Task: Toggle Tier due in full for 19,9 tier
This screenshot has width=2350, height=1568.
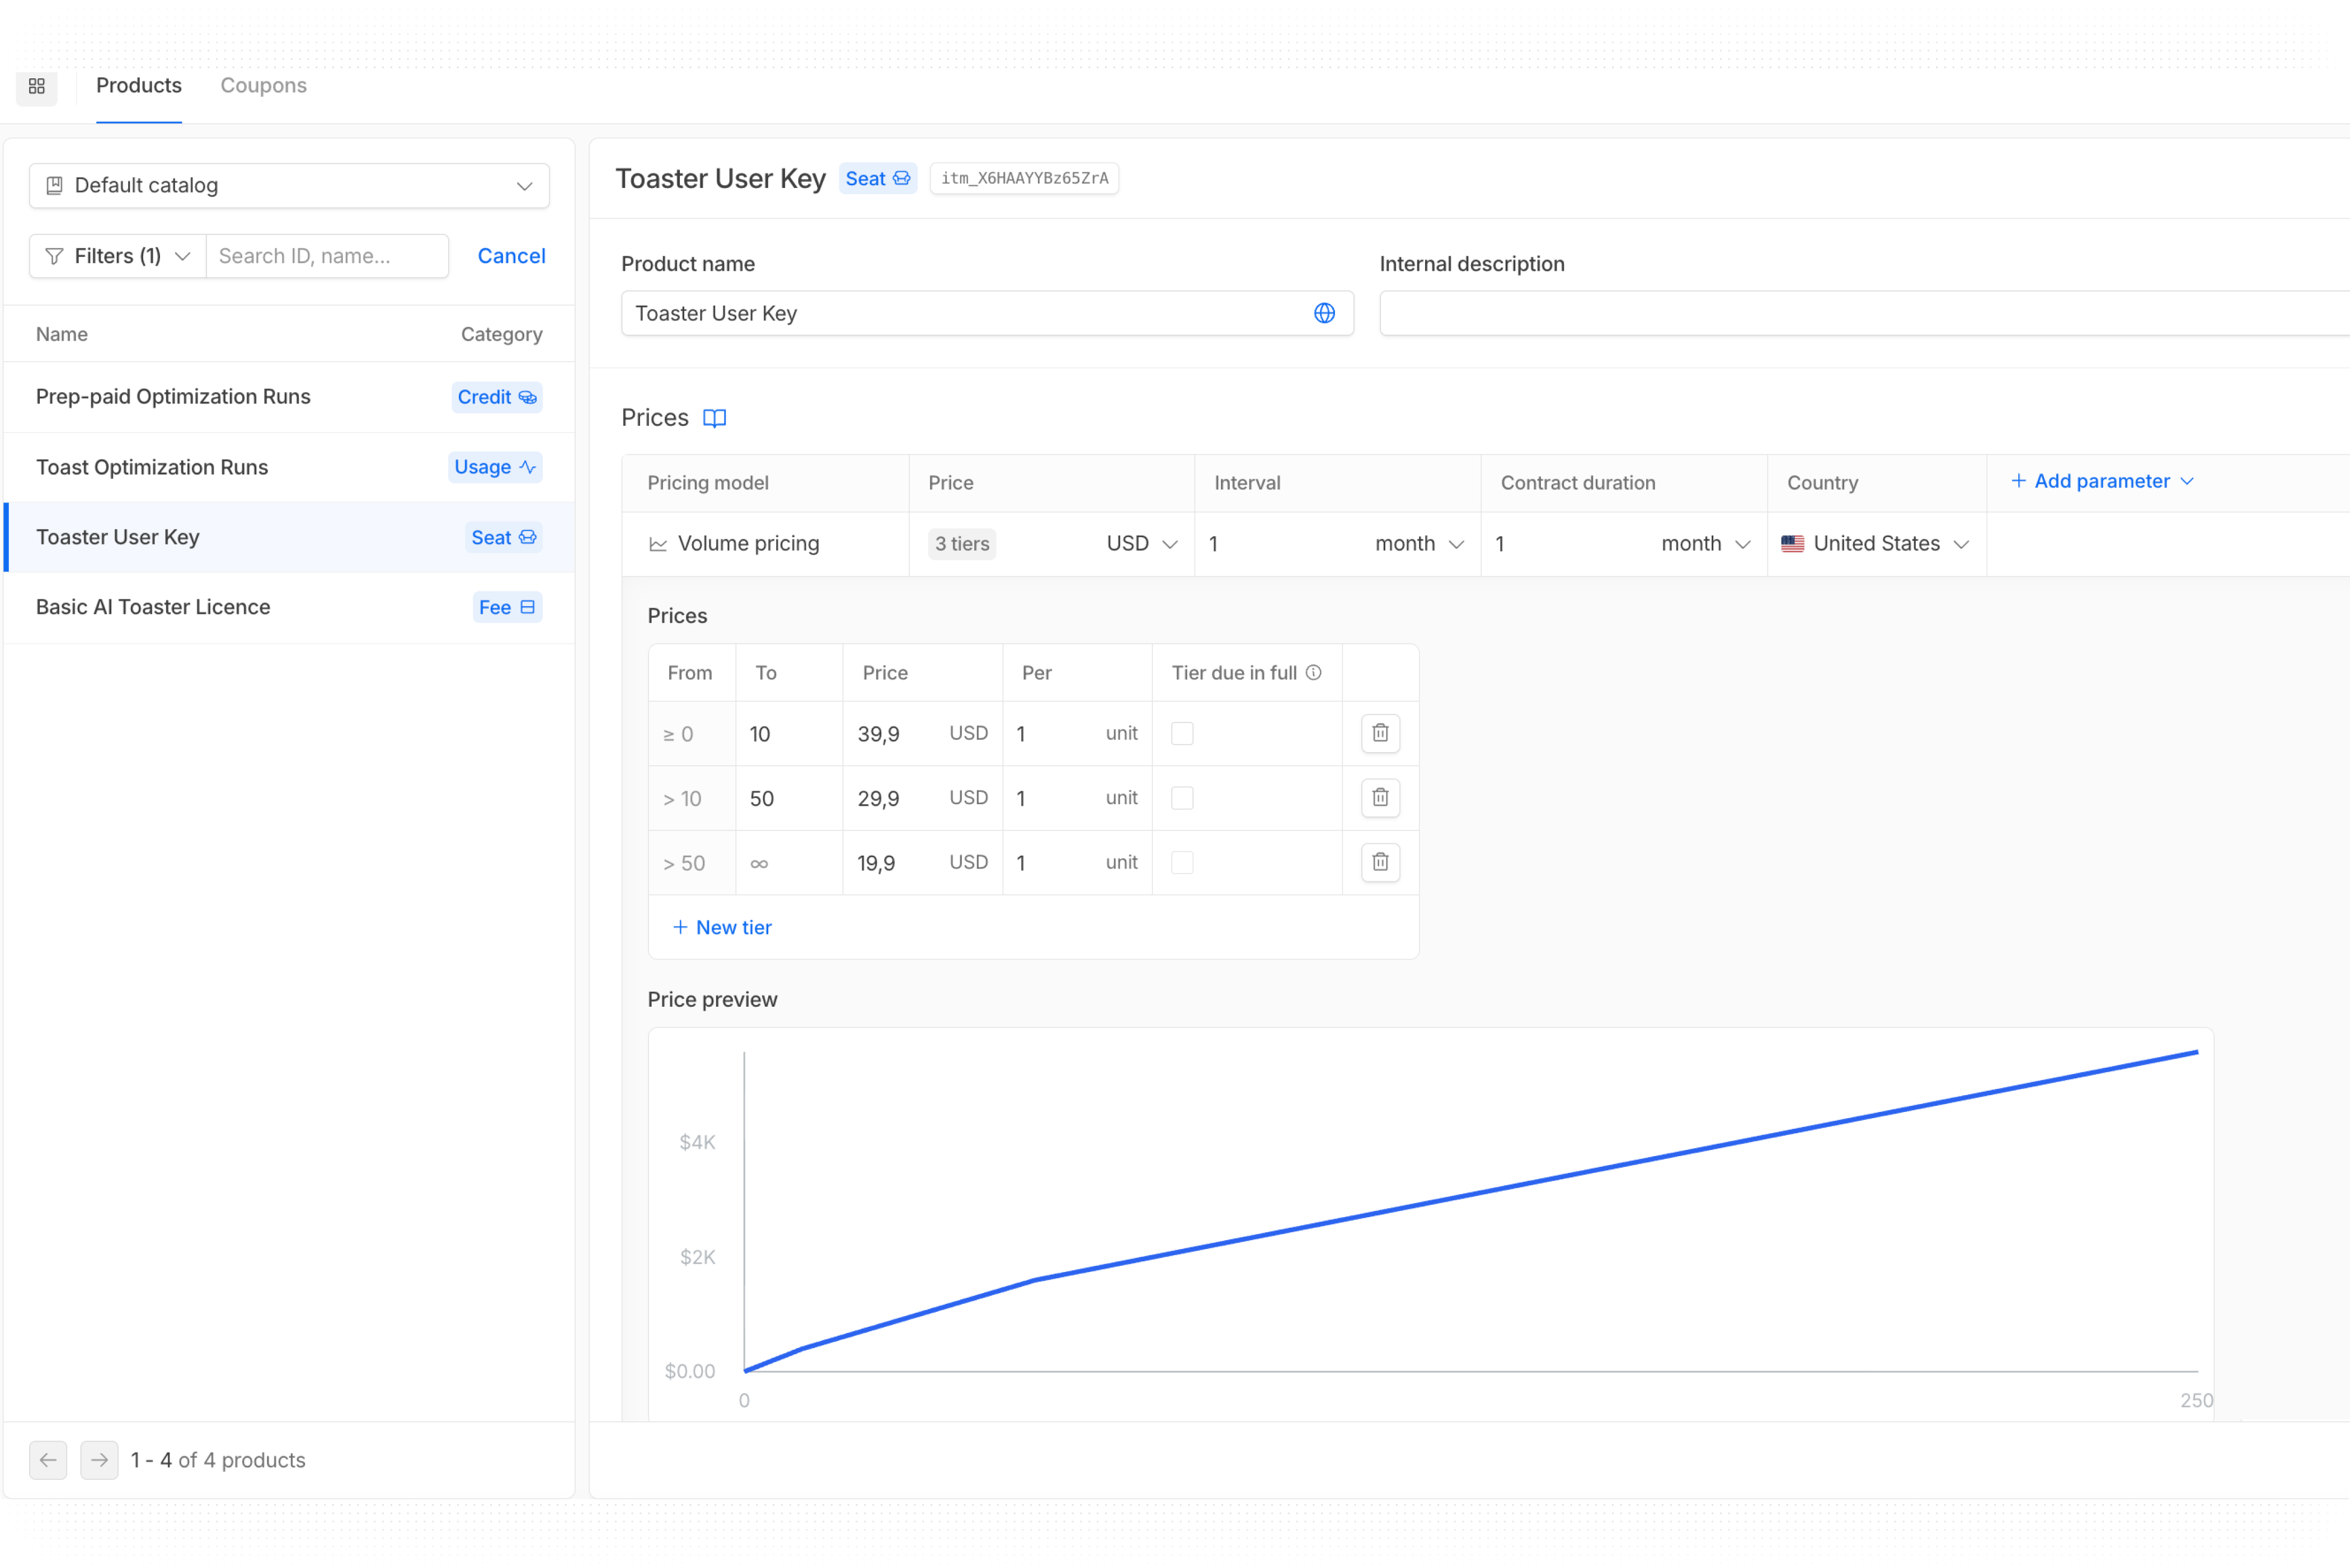Action: [x=1182, y=862]
